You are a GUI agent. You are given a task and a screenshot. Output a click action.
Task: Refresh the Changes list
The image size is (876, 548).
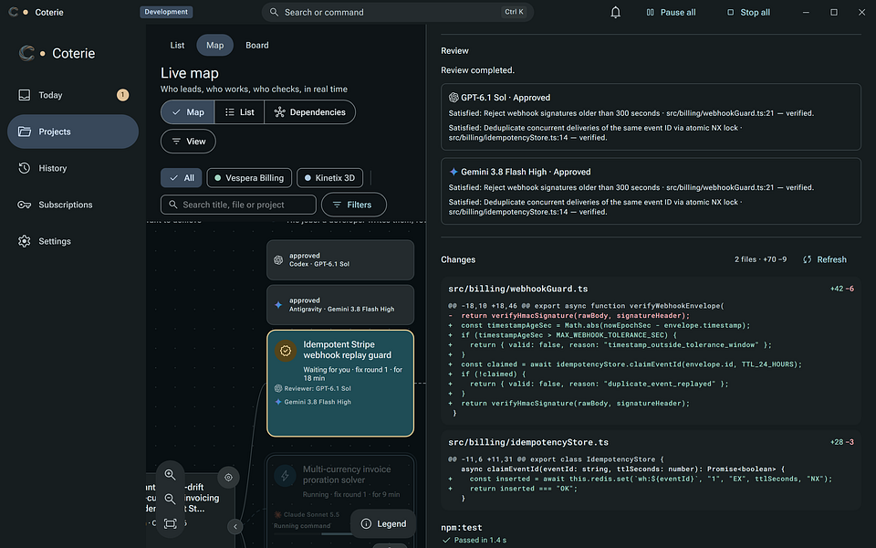[825, 259]
